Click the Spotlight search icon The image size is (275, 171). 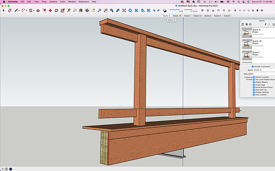point(238,1)
